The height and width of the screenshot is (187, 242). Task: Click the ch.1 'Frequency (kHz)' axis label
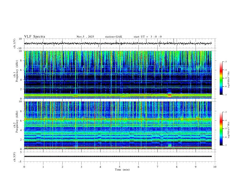[17, 71]
